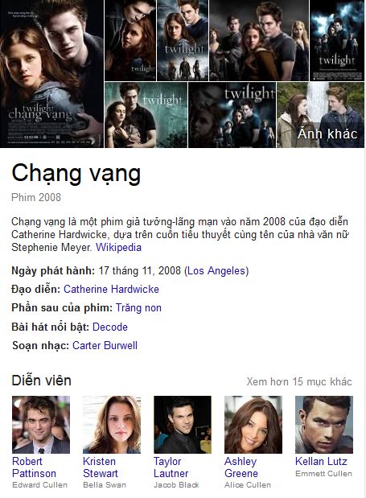
Task: Open the Kellan Lutz name link
Action: pos(321,461)
